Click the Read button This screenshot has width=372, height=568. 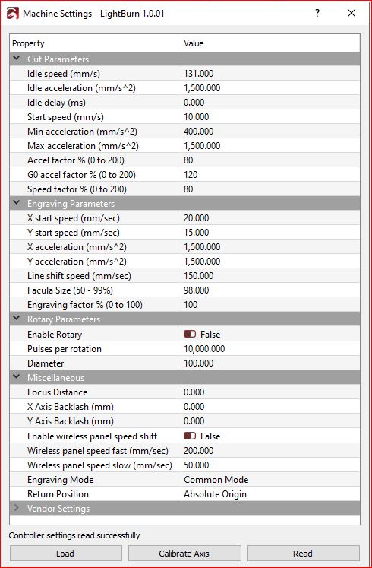click(x=304, y=554)
